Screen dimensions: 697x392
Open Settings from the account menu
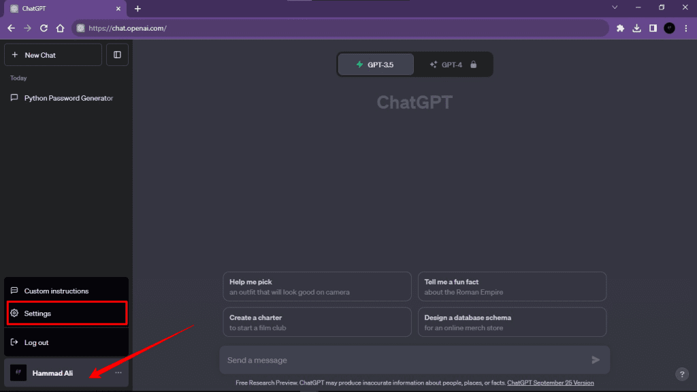(67, 313)
